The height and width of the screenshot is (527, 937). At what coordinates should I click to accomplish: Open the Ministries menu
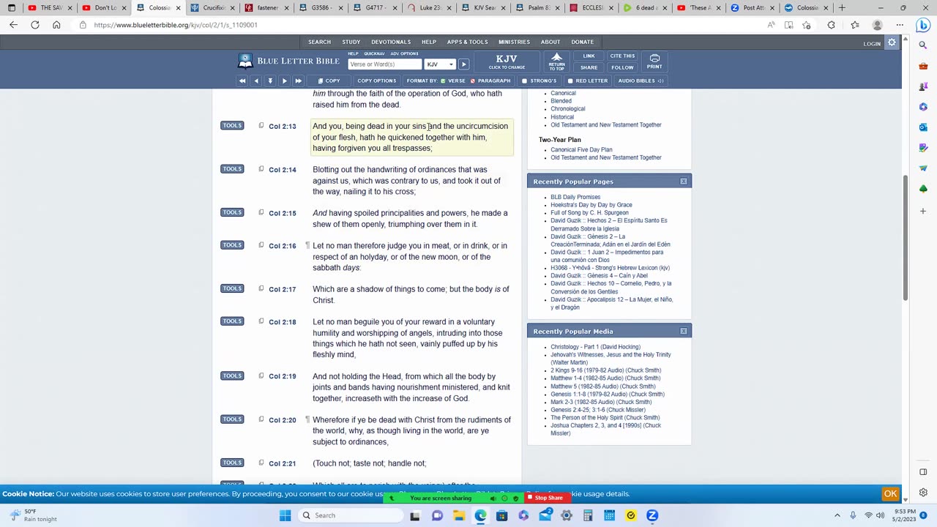pos(514,42)
